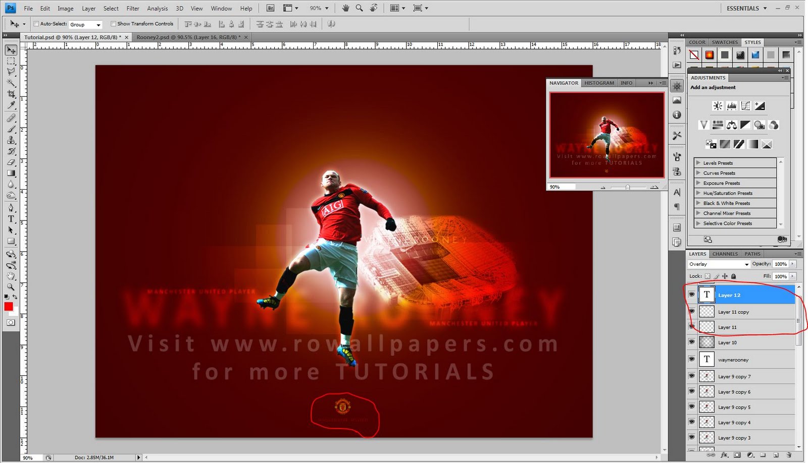The width and height of the screenshot is (808, 463).
Task: Select the Path Selection tool
Action: (11, 230)
